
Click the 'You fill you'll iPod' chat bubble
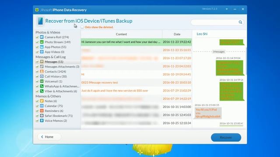coord(208,113)
